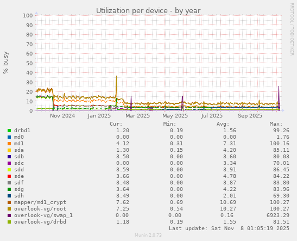Select the 'sdf' legend label
This screenshot has height=241, width=297.
tap(19, 183)
